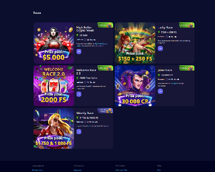Viewport: 215px width, 172px height.
Task: Click green badge on Welcome Race card
Action: point(105,68)
